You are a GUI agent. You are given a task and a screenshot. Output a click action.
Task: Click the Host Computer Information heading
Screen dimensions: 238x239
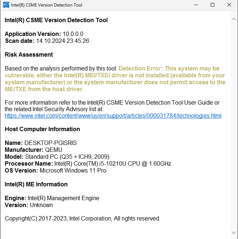point(42,129)
